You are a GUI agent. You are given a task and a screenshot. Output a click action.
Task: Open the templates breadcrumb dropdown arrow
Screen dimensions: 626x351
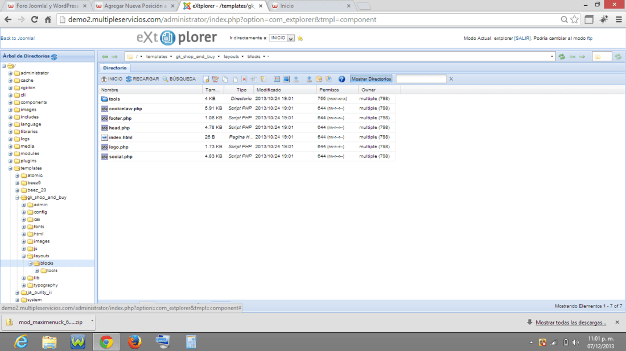click(171, 57)
